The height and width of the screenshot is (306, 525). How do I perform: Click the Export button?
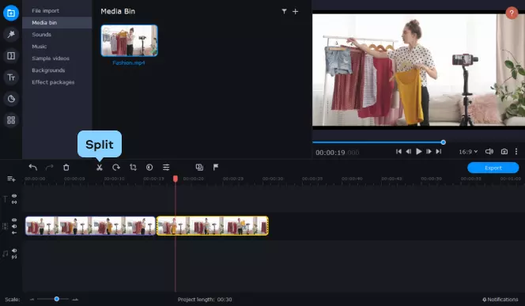[x=493, y=168]
